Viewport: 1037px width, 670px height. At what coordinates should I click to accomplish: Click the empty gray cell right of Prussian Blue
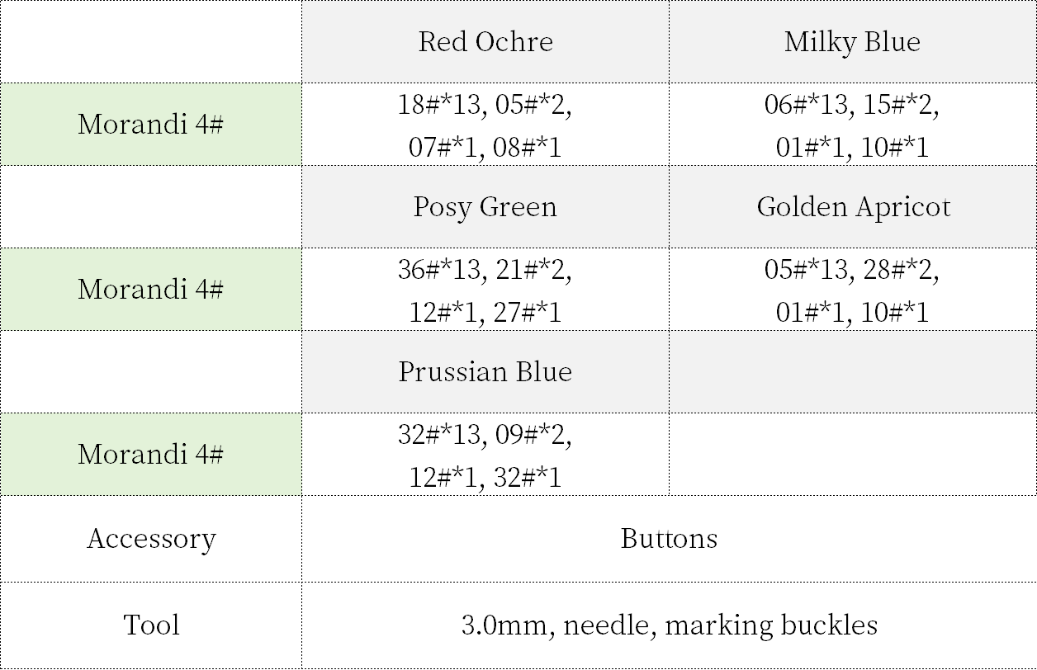[852, 371]
